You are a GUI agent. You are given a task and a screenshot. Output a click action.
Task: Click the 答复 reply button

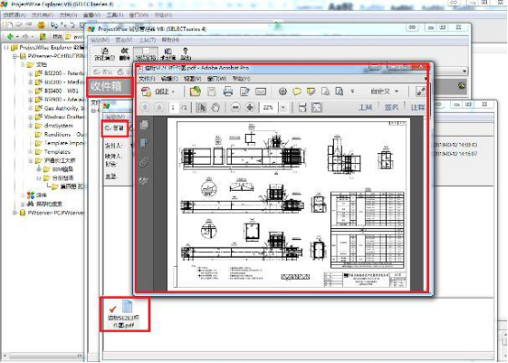coord(115,128)
